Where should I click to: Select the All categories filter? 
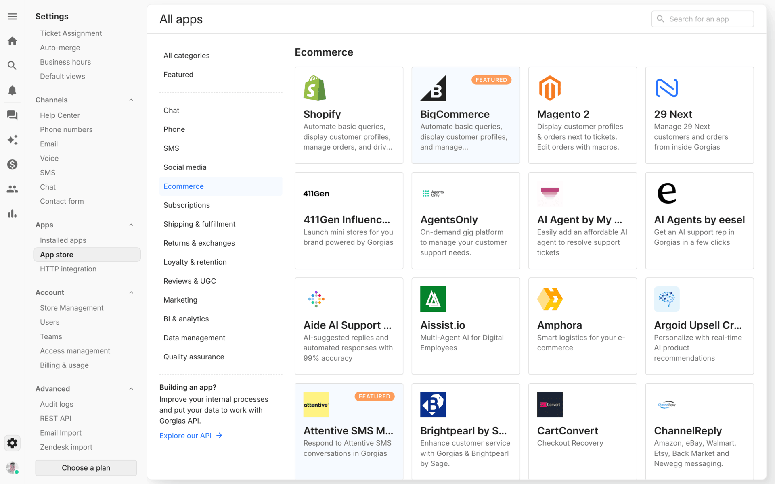click(221, 56)
